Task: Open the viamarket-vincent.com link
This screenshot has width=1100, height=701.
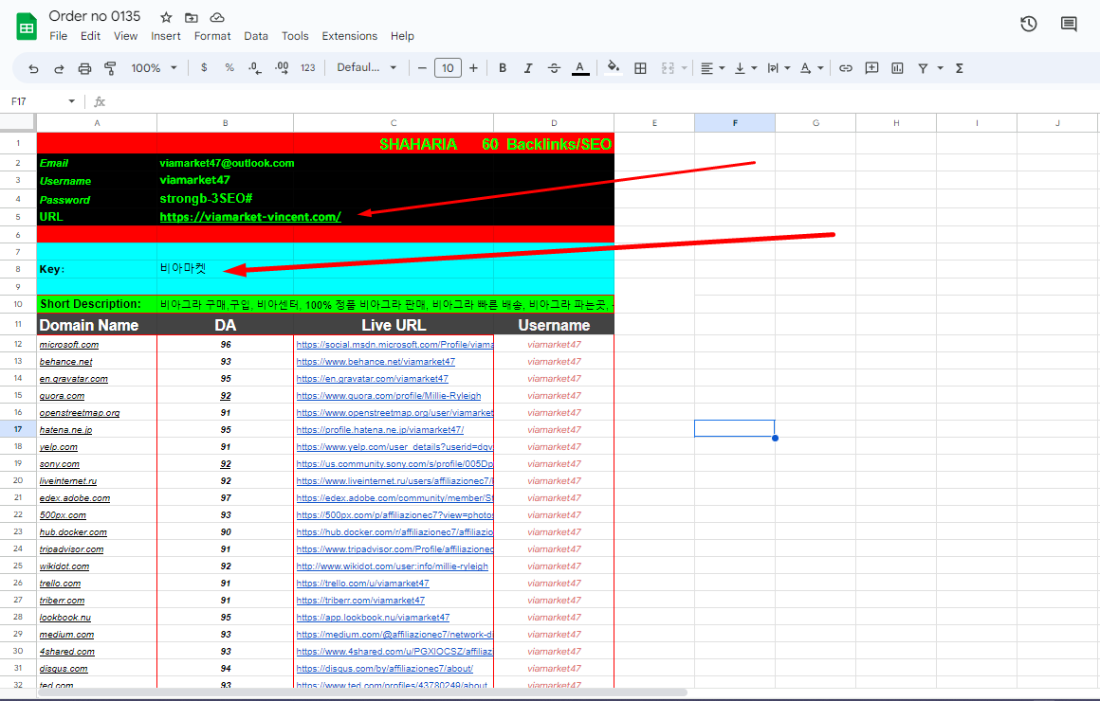Action: point(249,217)
